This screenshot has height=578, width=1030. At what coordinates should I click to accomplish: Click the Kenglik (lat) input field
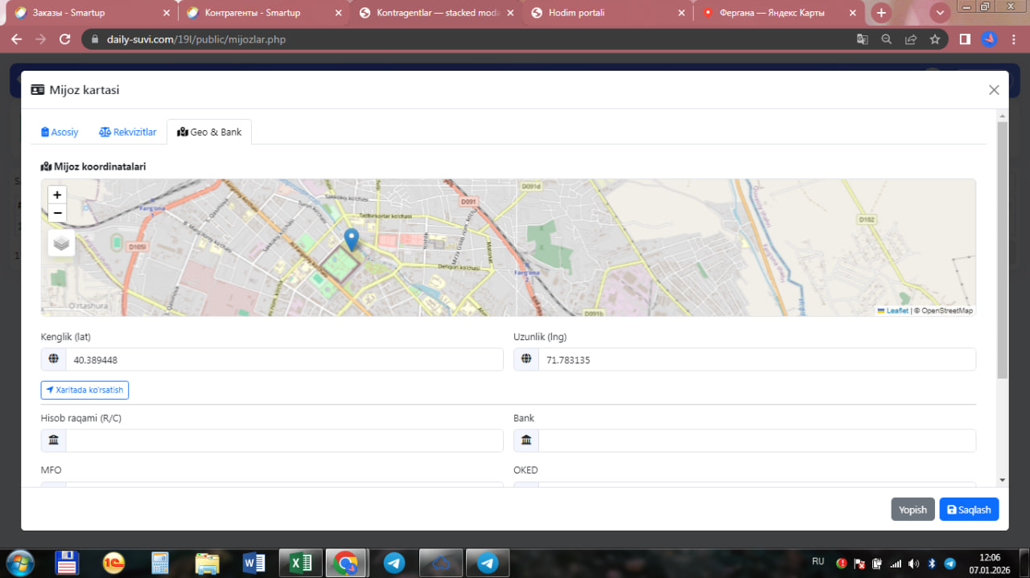[x=283, y=360]
